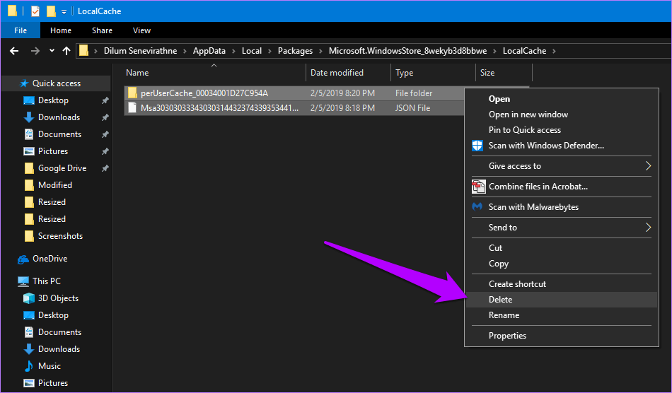
Task: Click the Quick access star icon
Action: click(25, 83)
